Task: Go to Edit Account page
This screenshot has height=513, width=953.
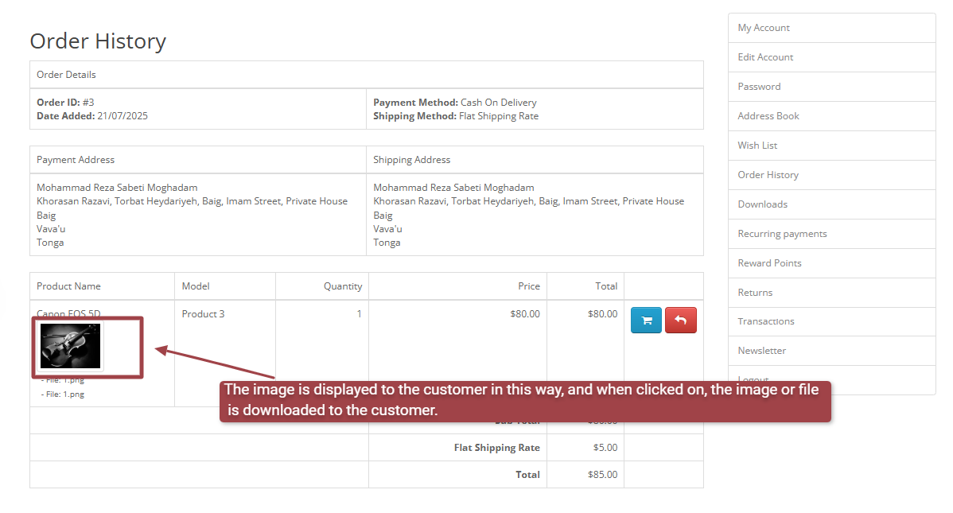Action: 765,57
